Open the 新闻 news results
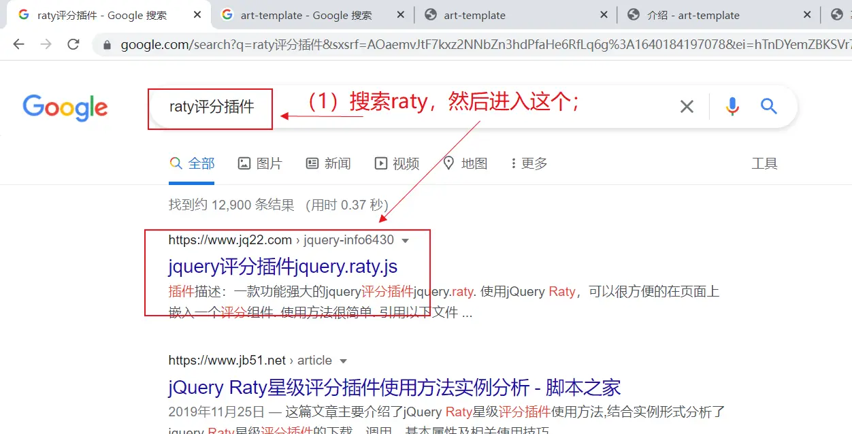 tap(328, 163)
